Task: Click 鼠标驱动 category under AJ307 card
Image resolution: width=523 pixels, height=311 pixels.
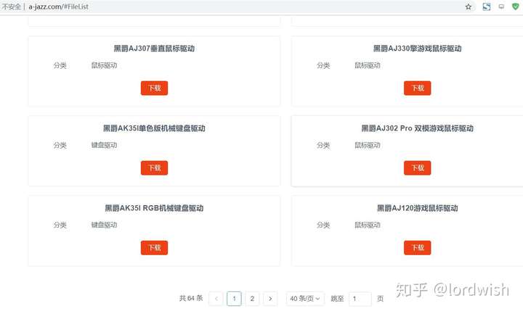Action: pyautogui.click(x=104, y=65)
